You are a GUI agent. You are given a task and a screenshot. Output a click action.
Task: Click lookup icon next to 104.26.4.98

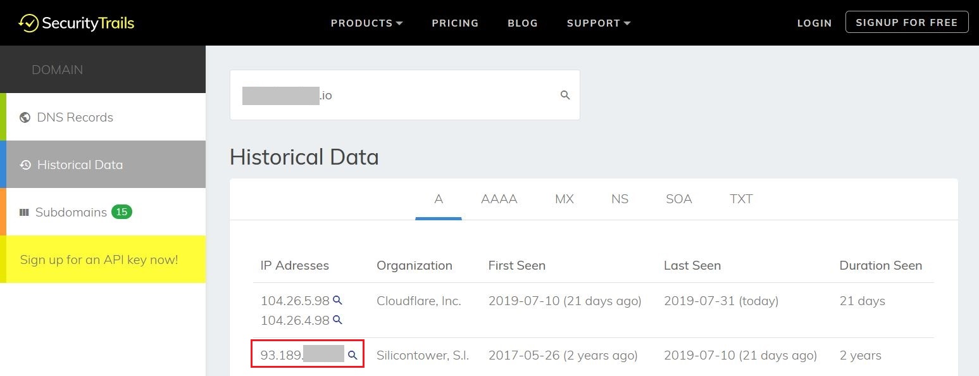[338, 320]
